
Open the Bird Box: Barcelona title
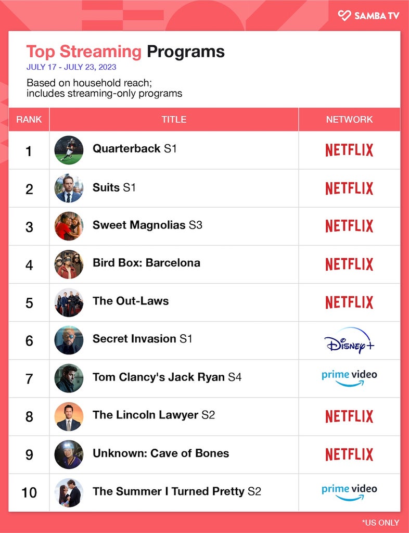tap(146, 263)
